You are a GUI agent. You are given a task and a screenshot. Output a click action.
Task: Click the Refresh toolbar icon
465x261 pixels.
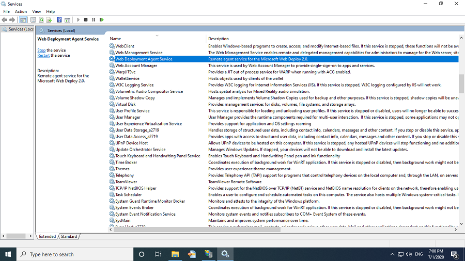point(41,20)
